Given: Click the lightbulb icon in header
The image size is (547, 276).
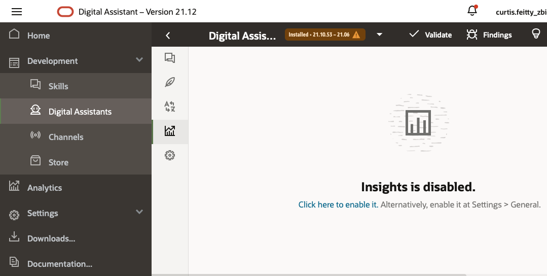Looking at the screenshot, I should (x=535, y=33).
